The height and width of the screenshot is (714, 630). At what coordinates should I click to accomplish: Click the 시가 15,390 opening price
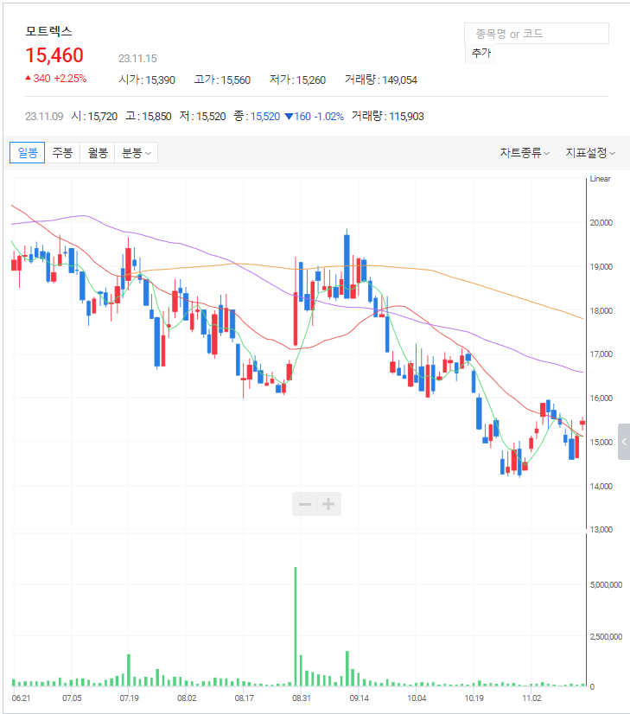click(x=147, y=80)
